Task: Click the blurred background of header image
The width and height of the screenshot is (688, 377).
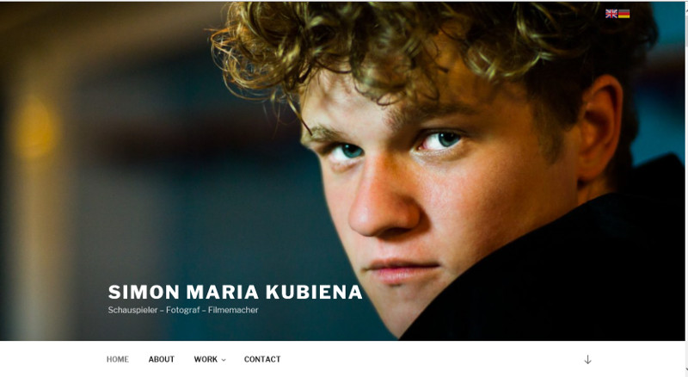Action: [x=132, y=154]
